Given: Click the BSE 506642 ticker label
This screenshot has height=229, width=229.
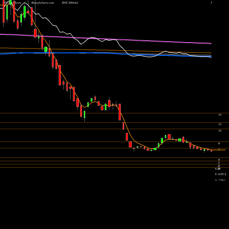Looking at the screenshot, I should tap(71, 3).
